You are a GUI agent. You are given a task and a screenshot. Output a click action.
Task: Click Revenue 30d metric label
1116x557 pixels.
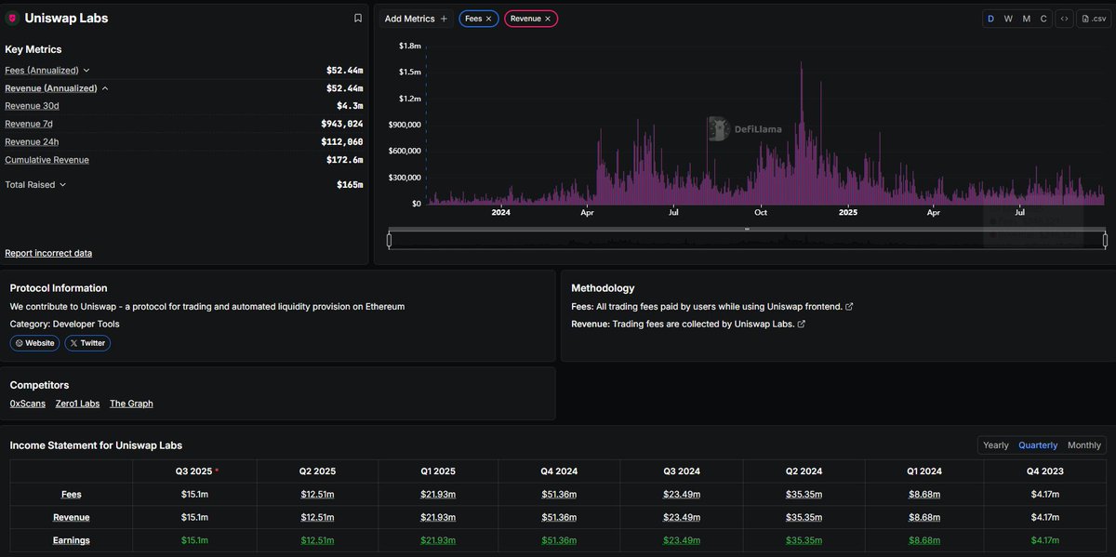(x=32, y=106)
